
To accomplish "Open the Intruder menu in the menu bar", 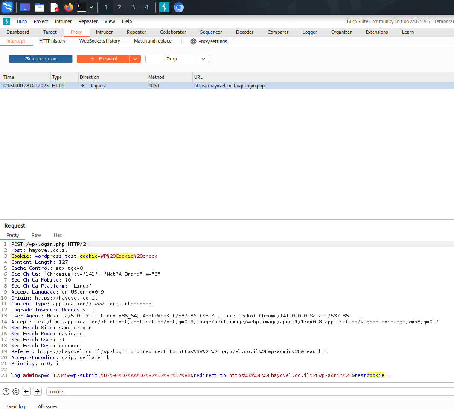I will coord(64,21).
